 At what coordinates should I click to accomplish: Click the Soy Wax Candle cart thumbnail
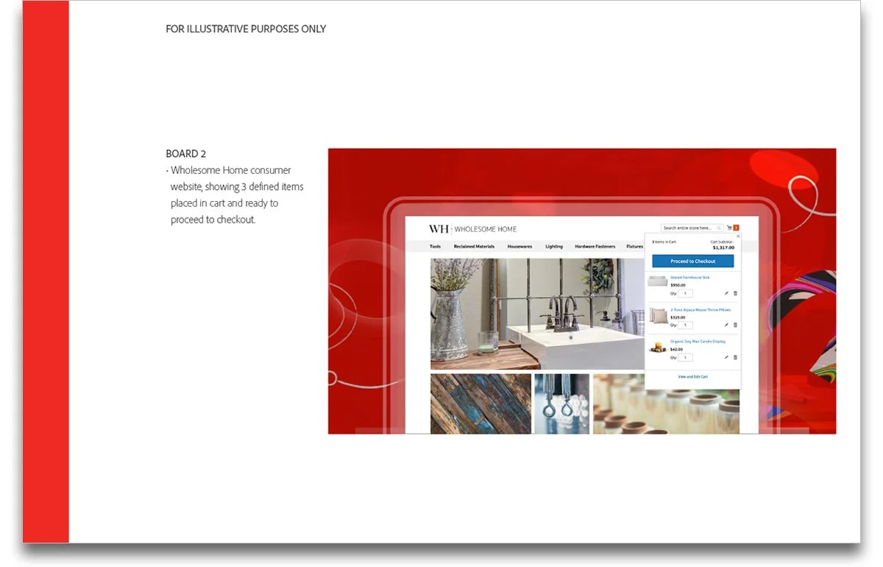pyautogui.click(x=657, y=347)
